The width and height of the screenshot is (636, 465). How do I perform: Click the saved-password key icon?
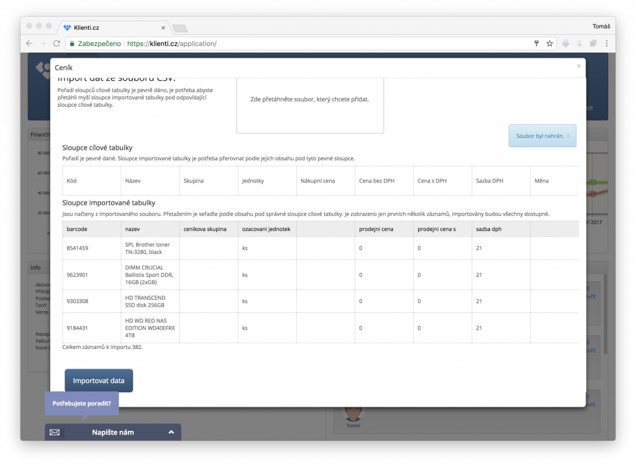pyautogui.click(x=536, y=44)
